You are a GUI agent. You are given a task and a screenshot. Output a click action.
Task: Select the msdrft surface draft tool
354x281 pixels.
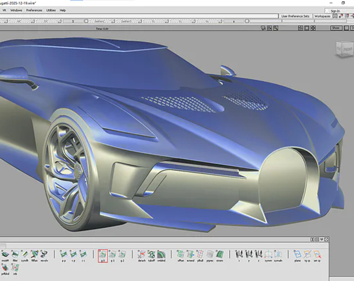point(5,254)
